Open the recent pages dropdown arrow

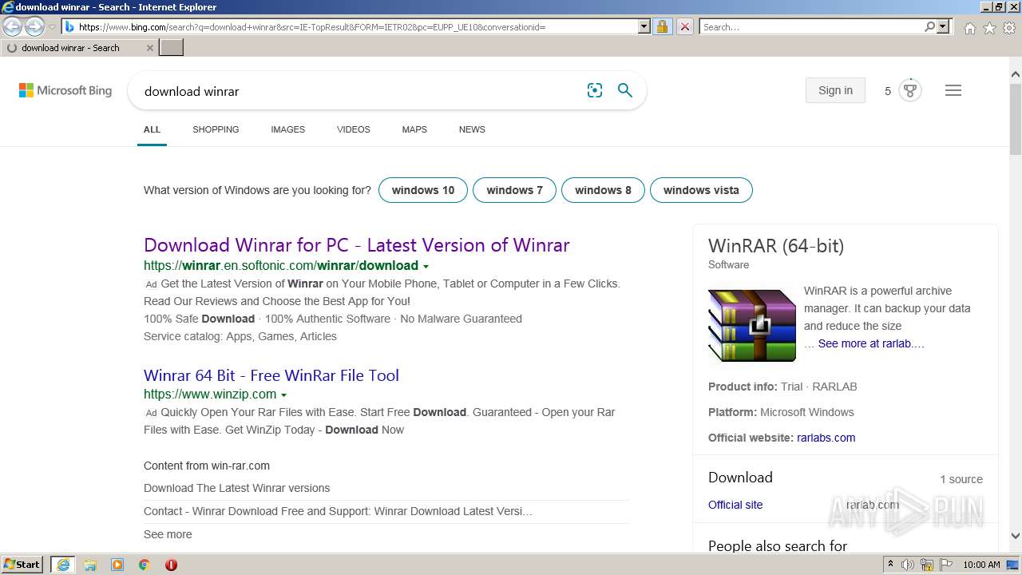coord(52,27)
